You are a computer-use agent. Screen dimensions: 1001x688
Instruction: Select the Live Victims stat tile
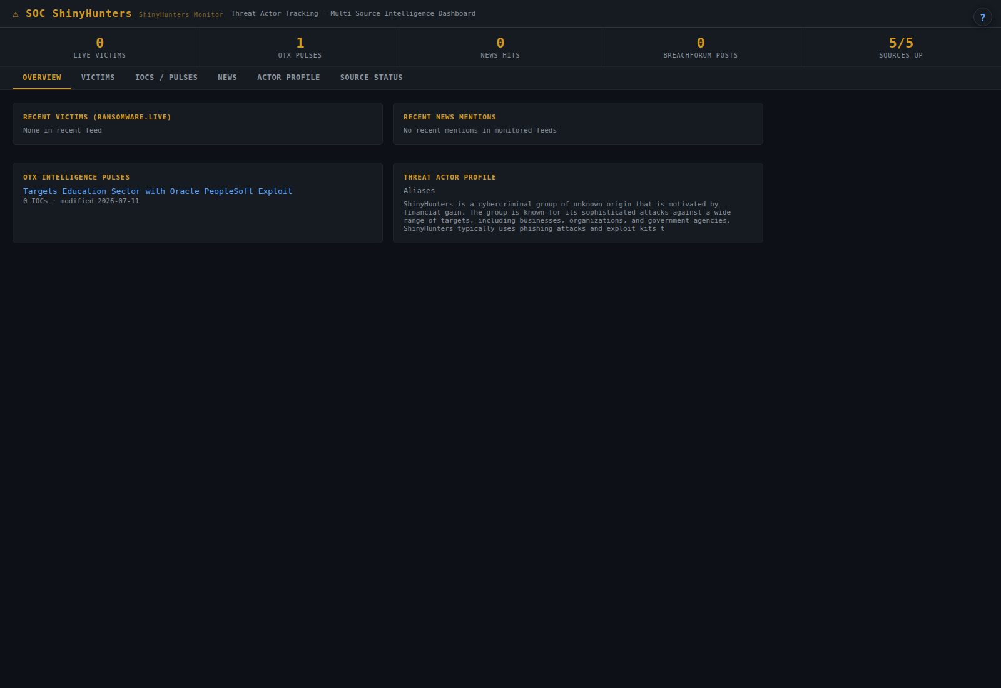click(100, 47)
